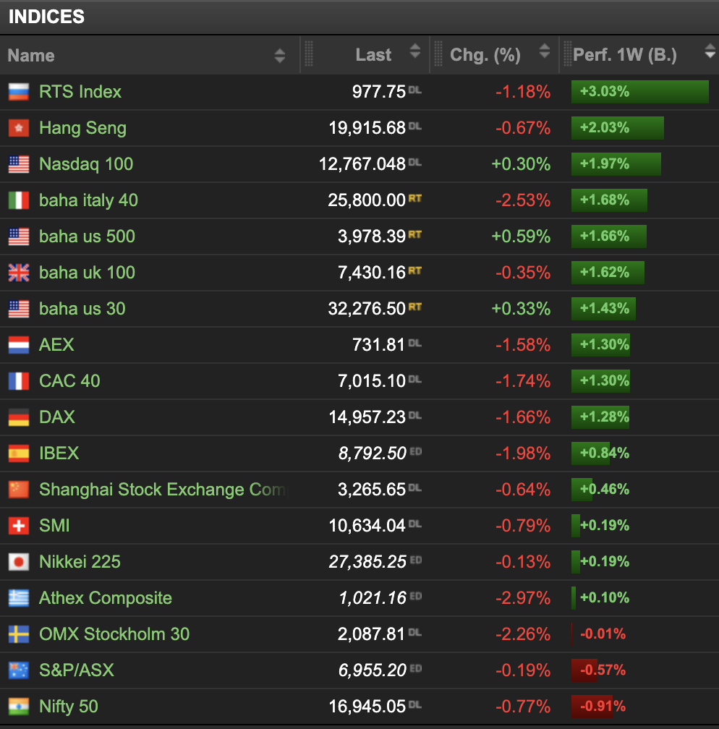
Task: Click the column resize grip before Last
Action: (308, 54)
